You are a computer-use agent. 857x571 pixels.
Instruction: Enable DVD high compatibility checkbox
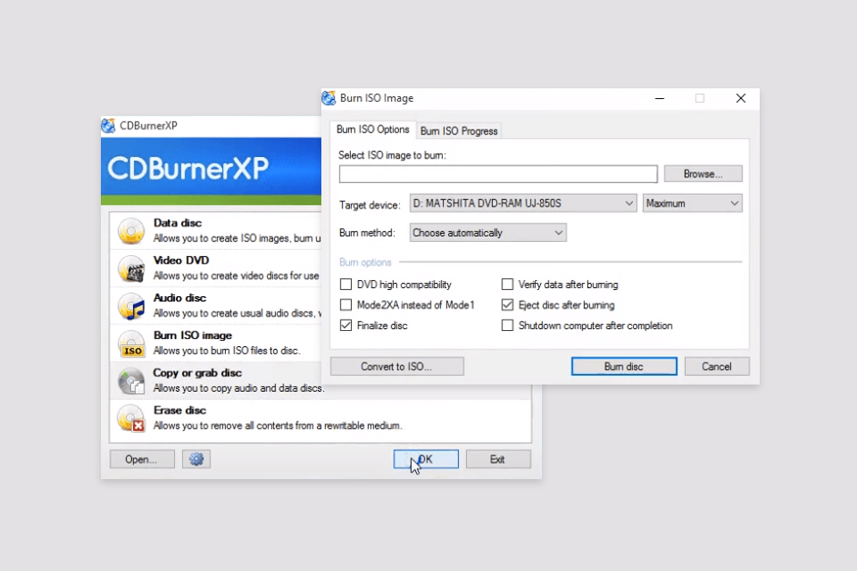click(346, 285)
